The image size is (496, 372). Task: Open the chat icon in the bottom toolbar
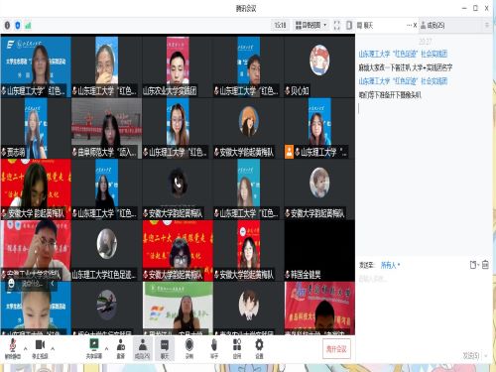click(165, 348)
